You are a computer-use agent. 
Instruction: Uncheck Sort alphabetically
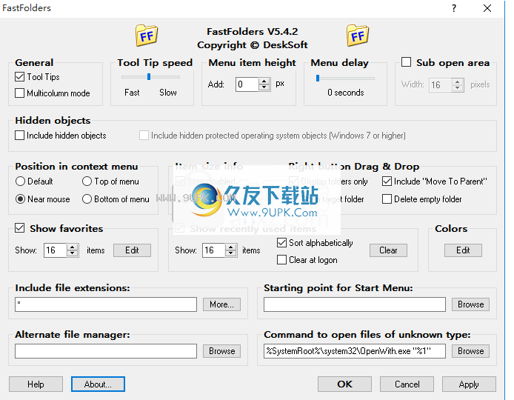click(x=281, y=243)
